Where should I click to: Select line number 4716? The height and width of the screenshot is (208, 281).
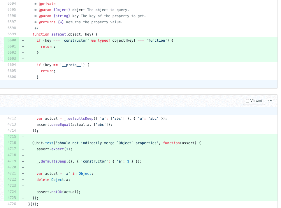(12, 143)
